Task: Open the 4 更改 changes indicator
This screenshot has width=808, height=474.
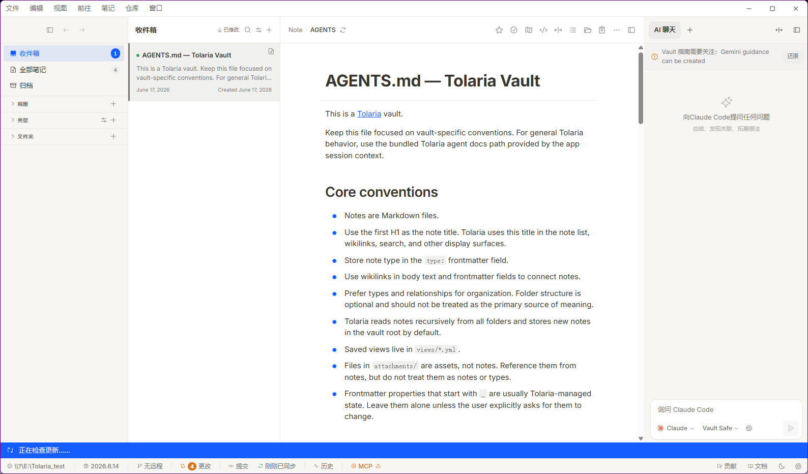Action: [x=196, y=466]
